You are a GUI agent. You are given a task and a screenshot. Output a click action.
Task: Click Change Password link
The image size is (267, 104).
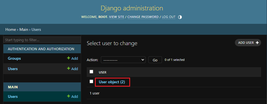click(143, 17)
